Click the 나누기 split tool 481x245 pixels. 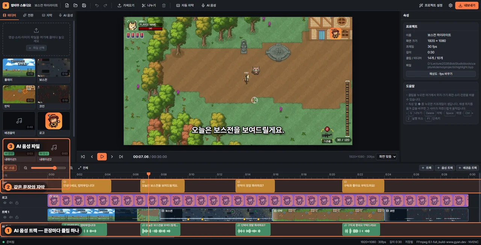(x=149, y=6)
